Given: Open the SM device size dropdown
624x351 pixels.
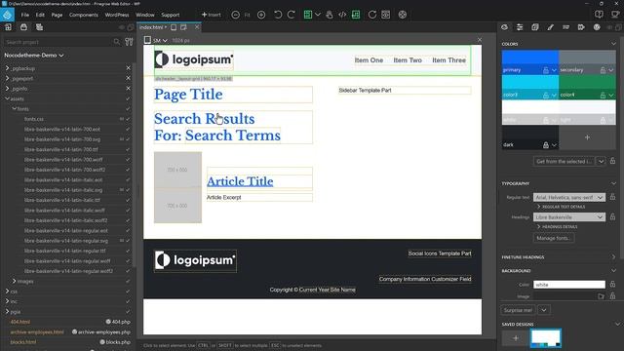Looking at the screenshot, I should point(160,40).
